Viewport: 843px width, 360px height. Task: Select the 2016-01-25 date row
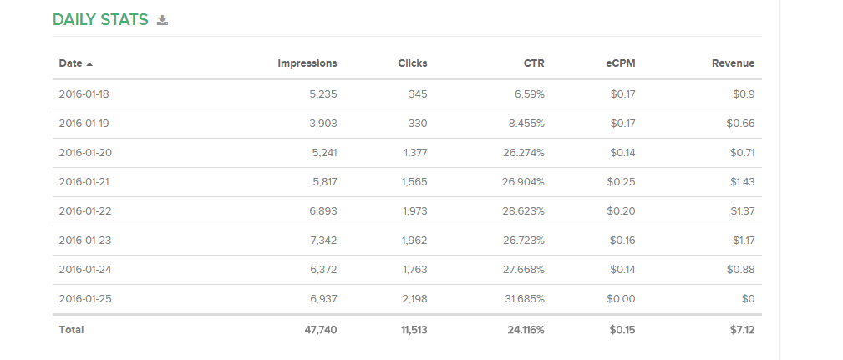tap(84, 299)
